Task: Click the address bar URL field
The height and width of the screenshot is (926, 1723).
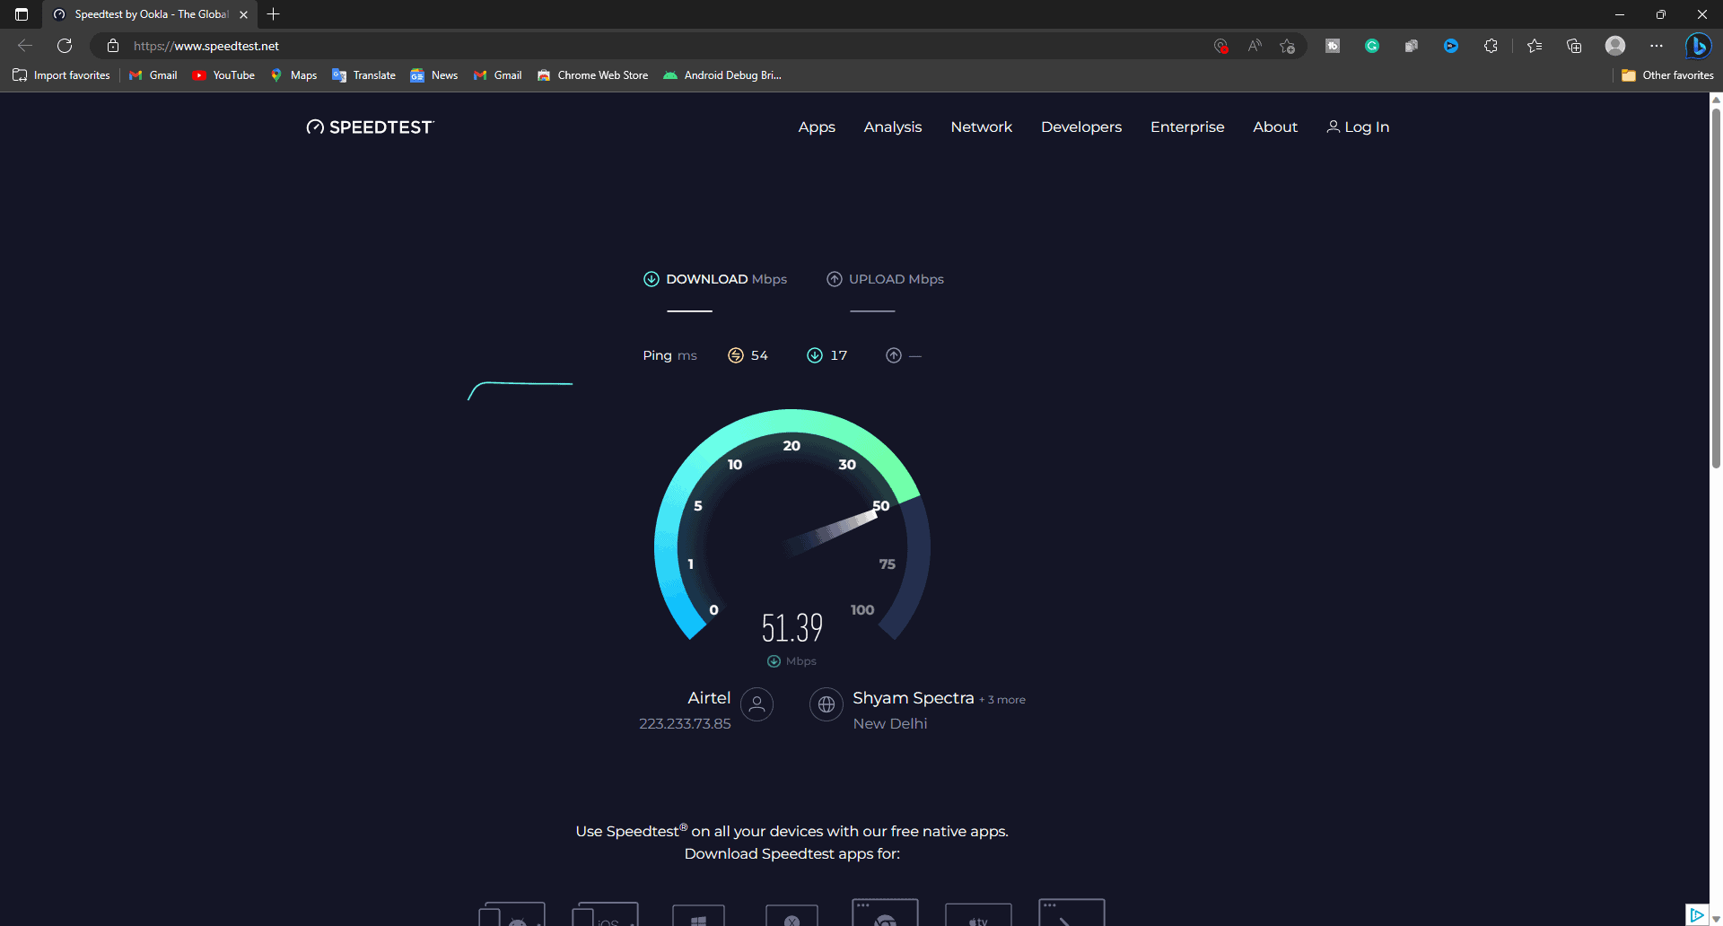Action: 628,46
